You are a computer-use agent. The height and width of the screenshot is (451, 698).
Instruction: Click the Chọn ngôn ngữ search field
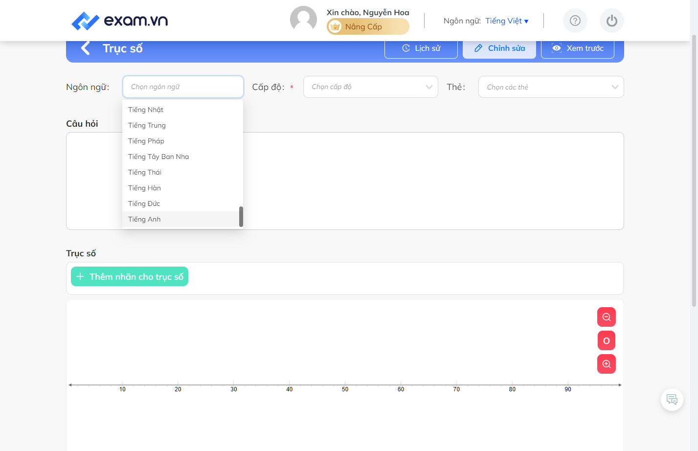coord(183,87)
